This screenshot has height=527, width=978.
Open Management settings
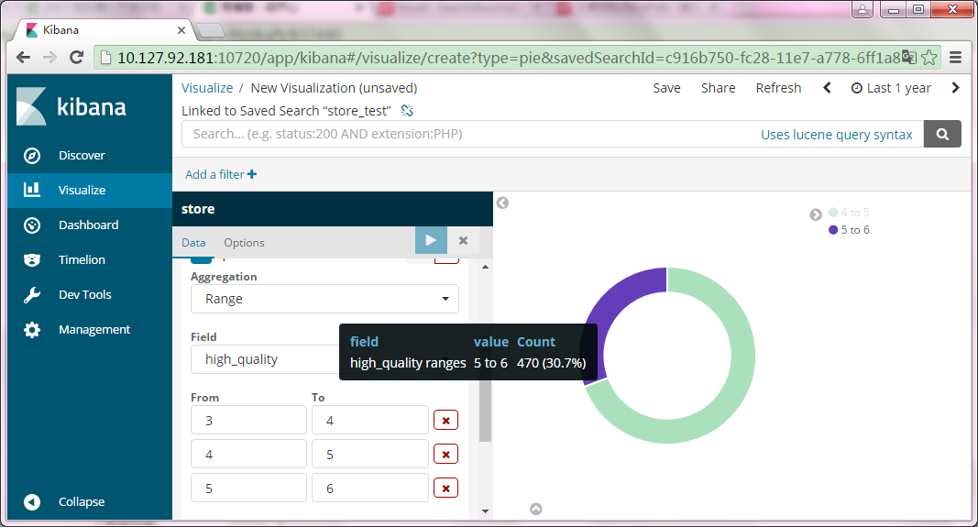pos(94,330)
